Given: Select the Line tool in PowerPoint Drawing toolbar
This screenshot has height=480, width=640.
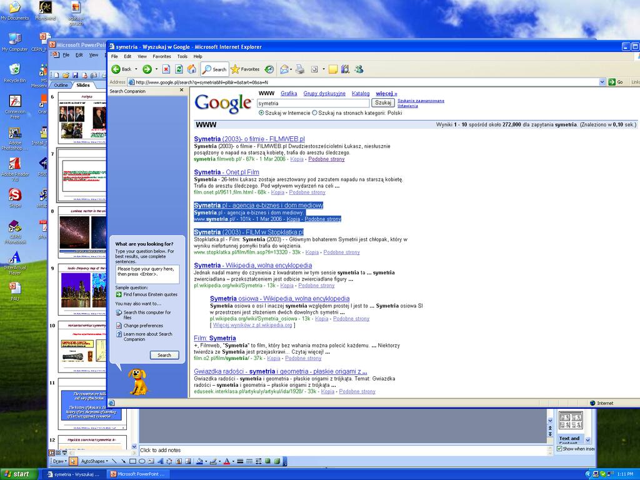Looking at the screenshot, I should coord(114,461).
